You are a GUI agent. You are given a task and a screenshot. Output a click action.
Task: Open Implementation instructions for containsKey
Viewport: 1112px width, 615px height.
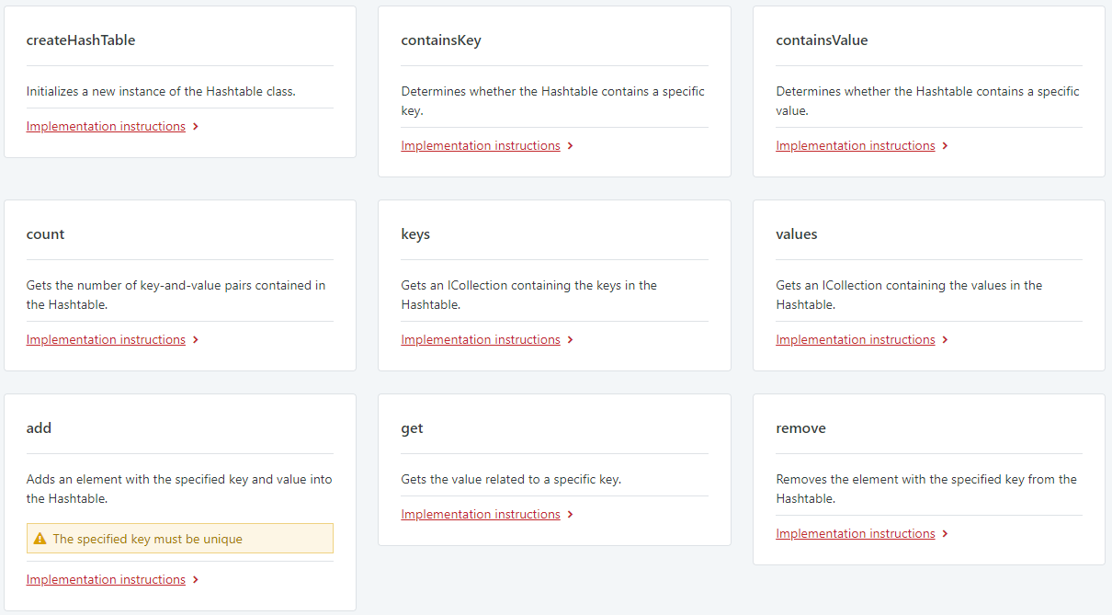[x=480, y=145]
